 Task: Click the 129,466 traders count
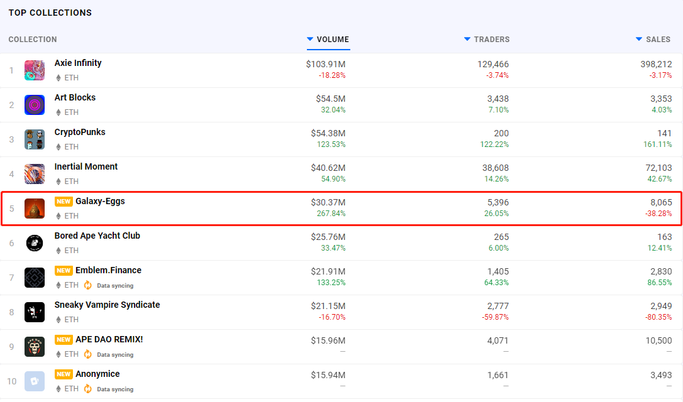(493, 65)
